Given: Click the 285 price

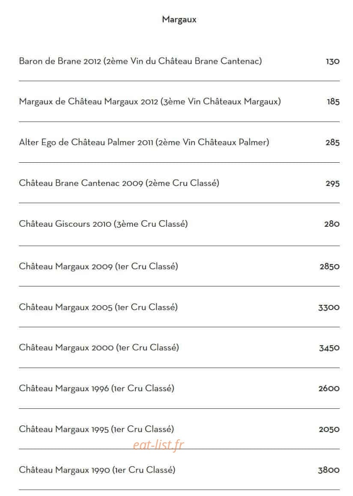Looking at the screenshot, I should pos(332,143).
